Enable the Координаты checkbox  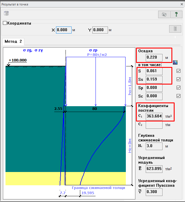point(5,23)
